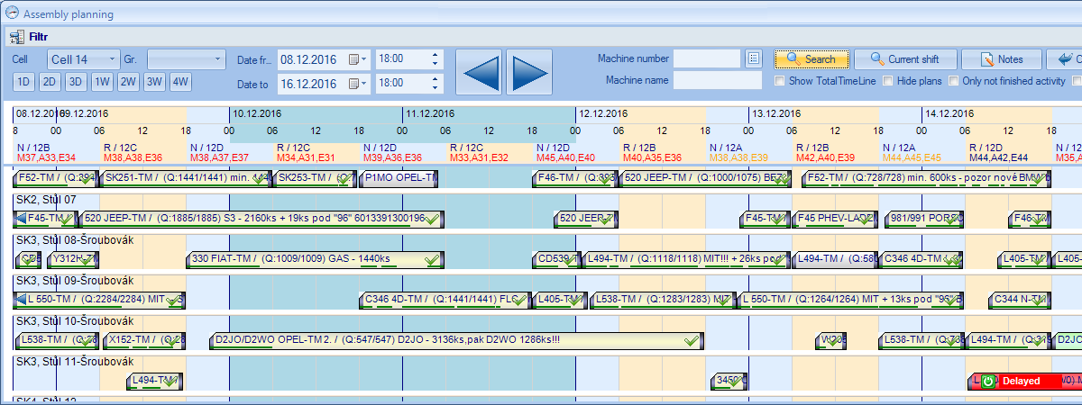Image resolution: width=1082 pixels, height=405 pixels.
Task: Open calendar picker for Date to field
Action: coord(358,83)
